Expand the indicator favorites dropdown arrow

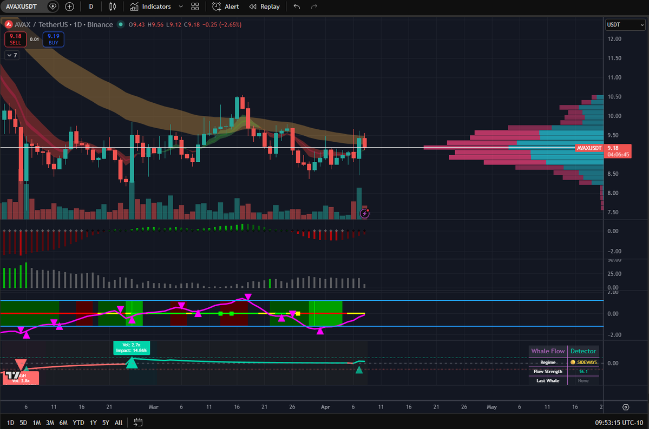(181, 6)
